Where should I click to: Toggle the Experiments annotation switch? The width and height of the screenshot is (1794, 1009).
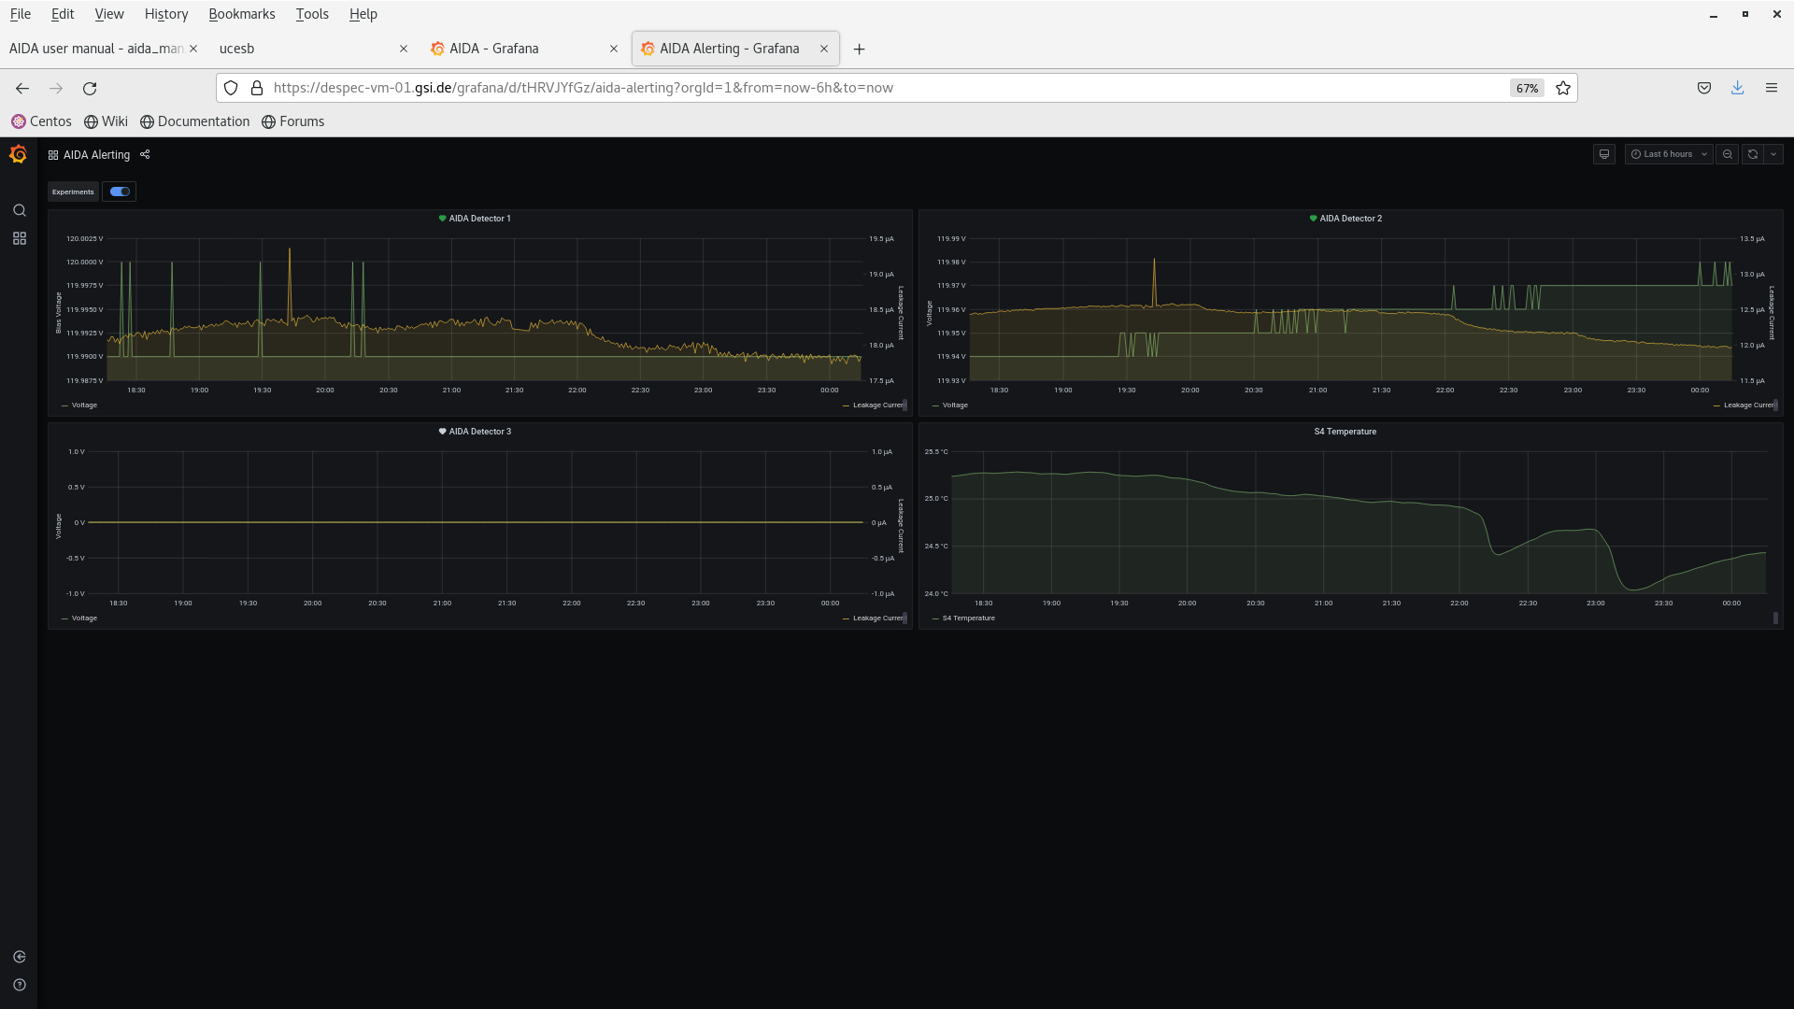point(120,192)
